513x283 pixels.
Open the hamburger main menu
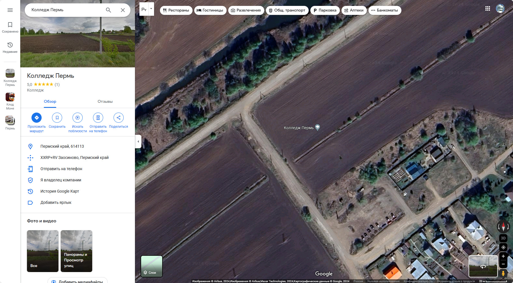(10, 10)
